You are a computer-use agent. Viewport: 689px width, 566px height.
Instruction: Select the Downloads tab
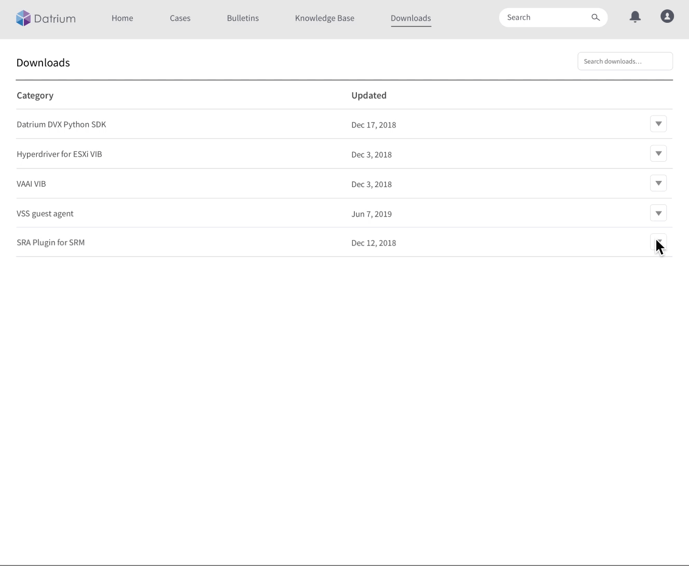click(x=411, y=18)
